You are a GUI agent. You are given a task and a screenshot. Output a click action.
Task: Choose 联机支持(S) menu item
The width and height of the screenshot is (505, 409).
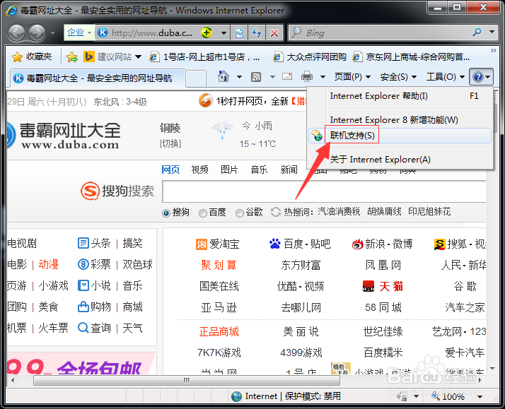pos(400,136)
